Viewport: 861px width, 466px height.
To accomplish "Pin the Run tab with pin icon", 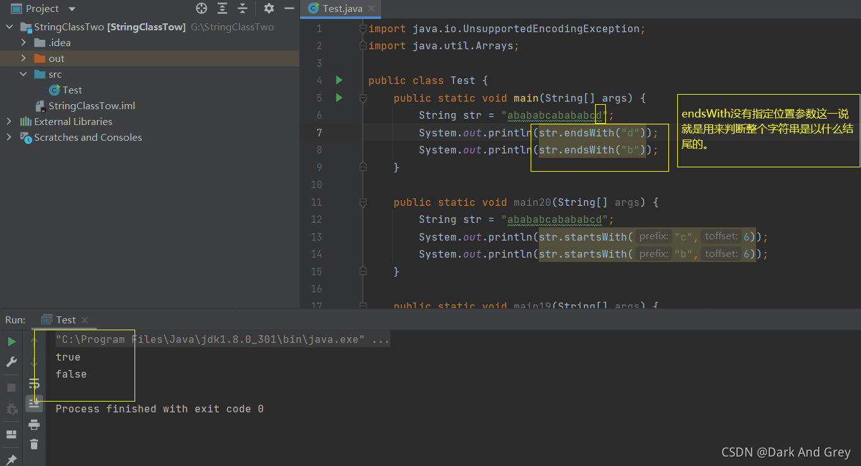I will click(11, 459).
